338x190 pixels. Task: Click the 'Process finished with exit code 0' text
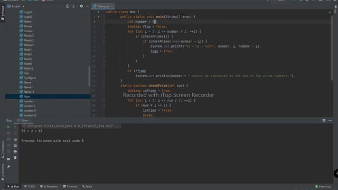[52, 141]
